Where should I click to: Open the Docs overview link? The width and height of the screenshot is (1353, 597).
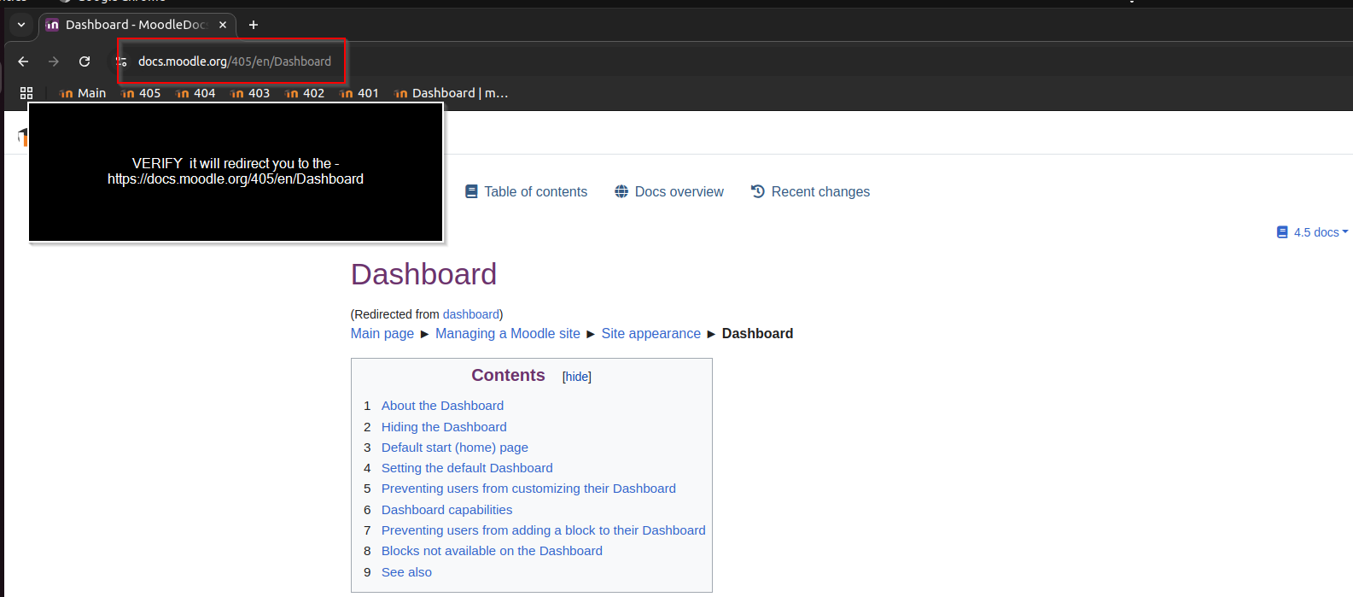coord(679,191)
